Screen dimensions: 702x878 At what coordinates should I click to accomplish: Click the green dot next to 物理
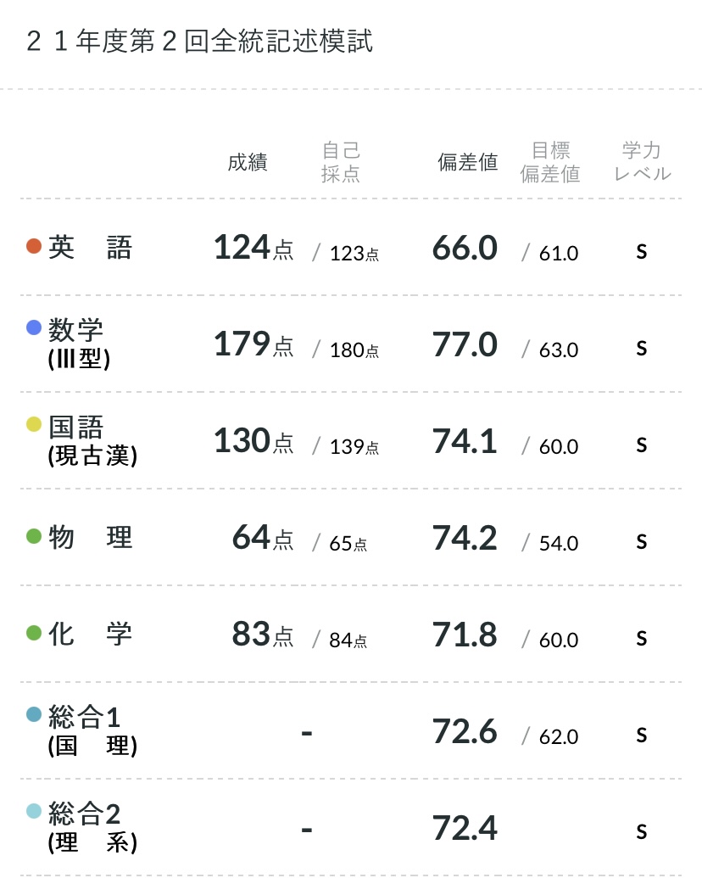click(x=34, y=537)
